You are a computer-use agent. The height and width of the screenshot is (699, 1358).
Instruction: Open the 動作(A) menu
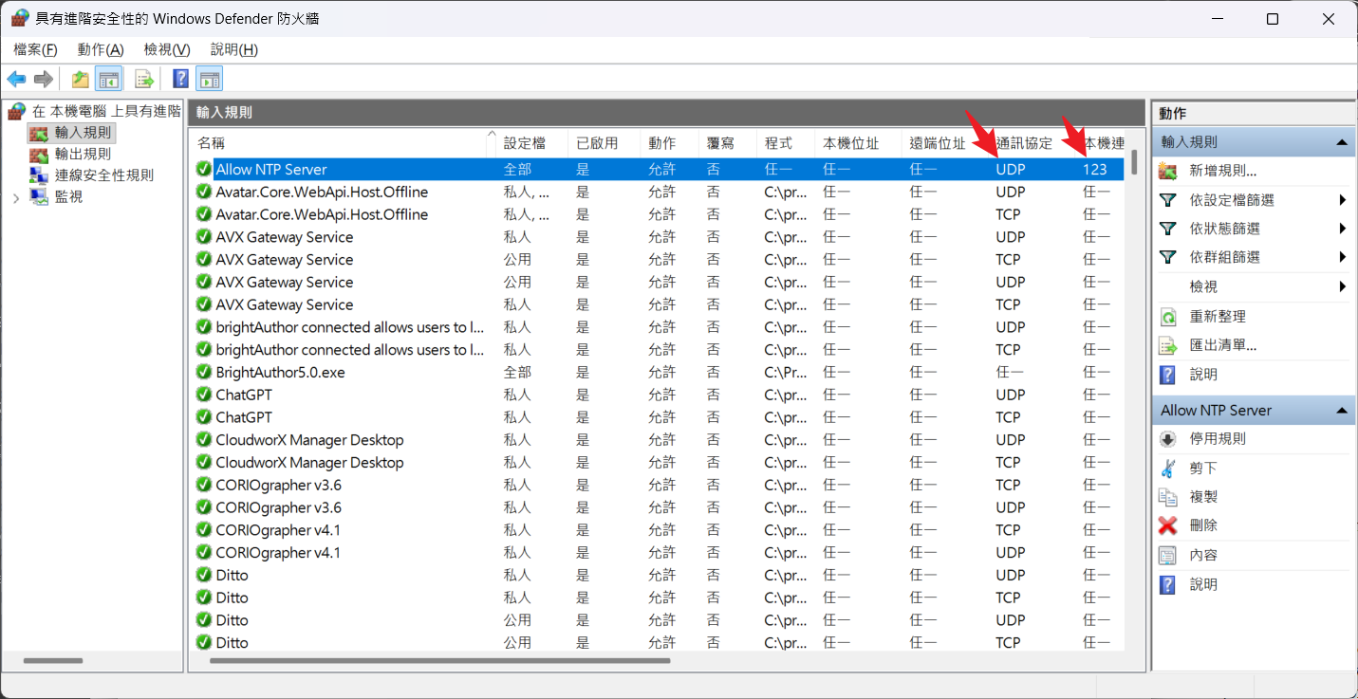[x=101, y=49]
